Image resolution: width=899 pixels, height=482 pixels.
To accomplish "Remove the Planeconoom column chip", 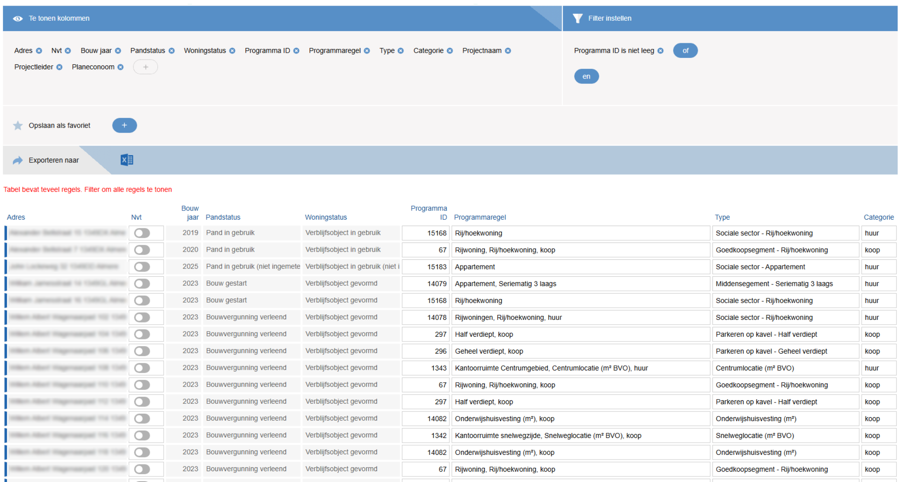I will click(x=121, y=67).
